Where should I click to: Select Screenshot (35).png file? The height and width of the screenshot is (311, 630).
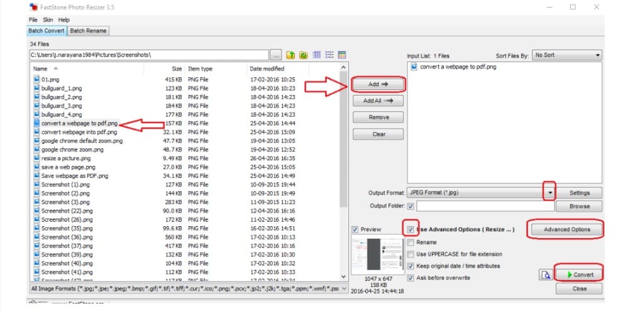(x=67, y=228)
